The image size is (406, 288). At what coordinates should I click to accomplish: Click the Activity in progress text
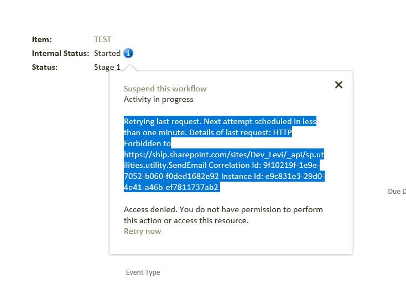click(x=158, y=100)
